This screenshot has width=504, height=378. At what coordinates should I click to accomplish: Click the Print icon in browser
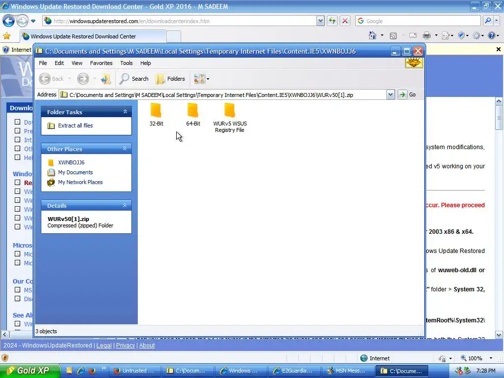(427, 35)
